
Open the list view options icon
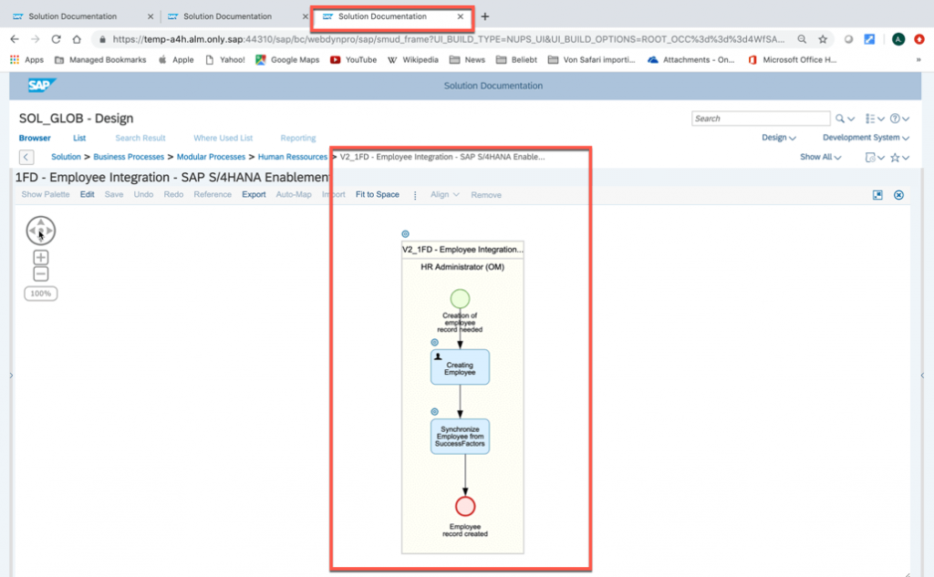coord(875,118)
